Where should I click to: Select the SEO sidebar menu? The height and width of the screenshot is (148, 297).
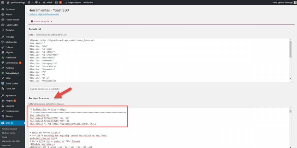pos(12,123)
